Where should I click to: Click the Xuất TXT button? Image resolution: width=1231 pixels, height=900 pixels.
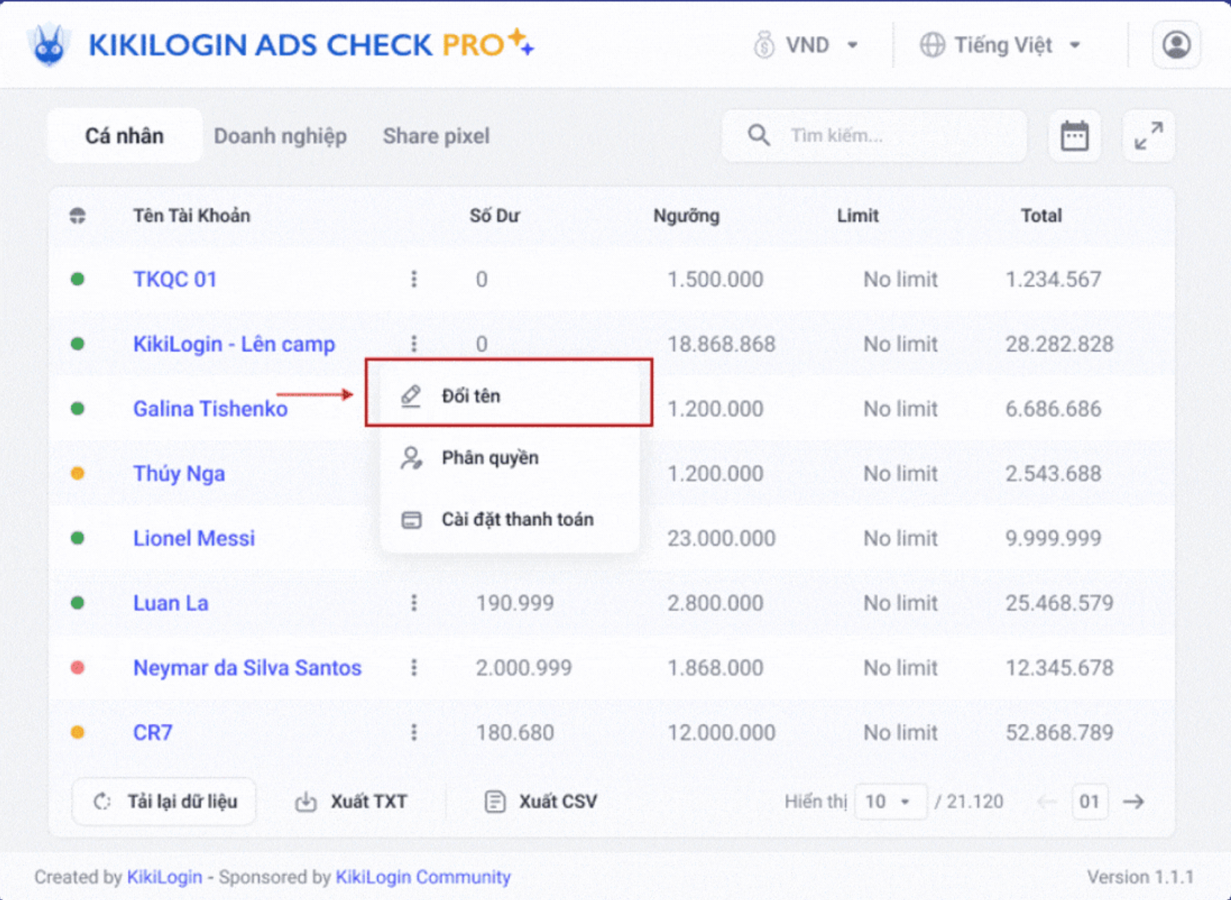[x=351, y=802]
